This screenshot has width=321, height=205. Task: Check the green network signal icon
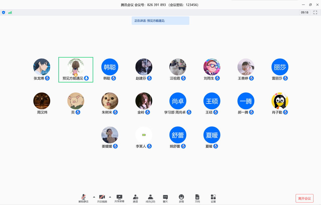pos(10,12)
